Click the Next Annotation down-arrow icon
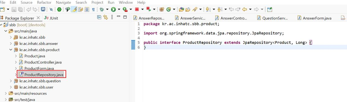 click(x=208, y=9)
